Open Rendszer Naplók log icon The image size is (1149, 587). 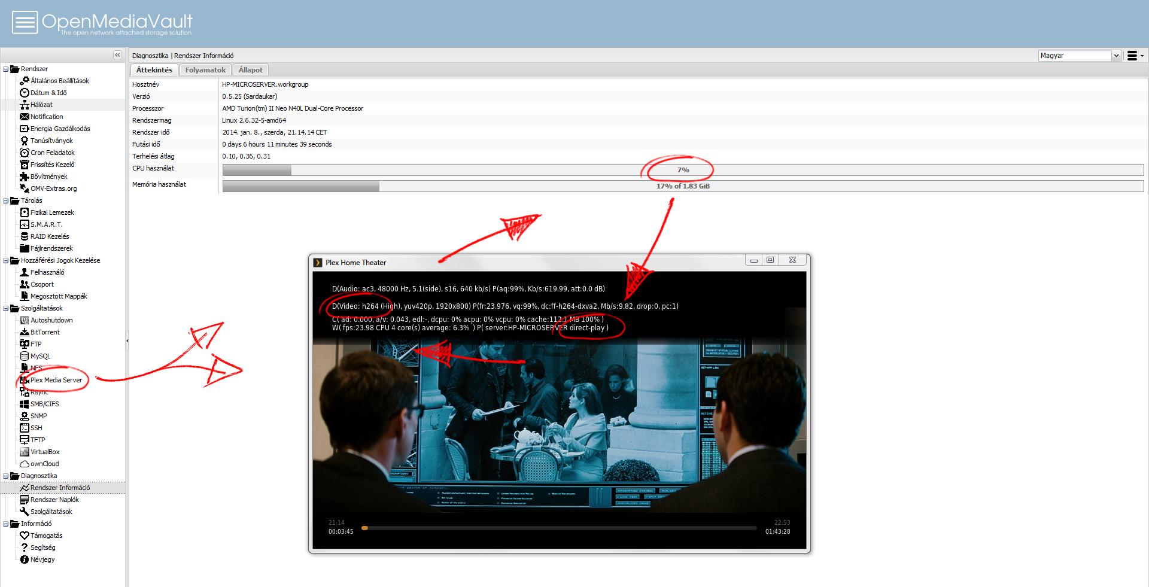click(x=25, y=500)
